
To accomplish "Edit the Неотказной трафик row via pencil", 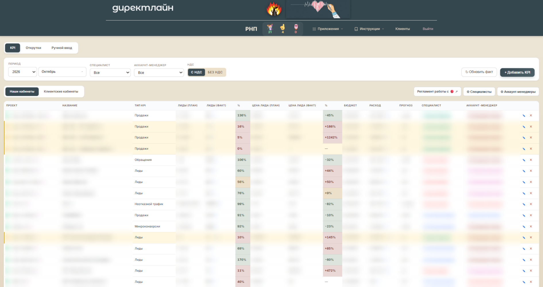I will pyautogui.click(x=524, y=204).
